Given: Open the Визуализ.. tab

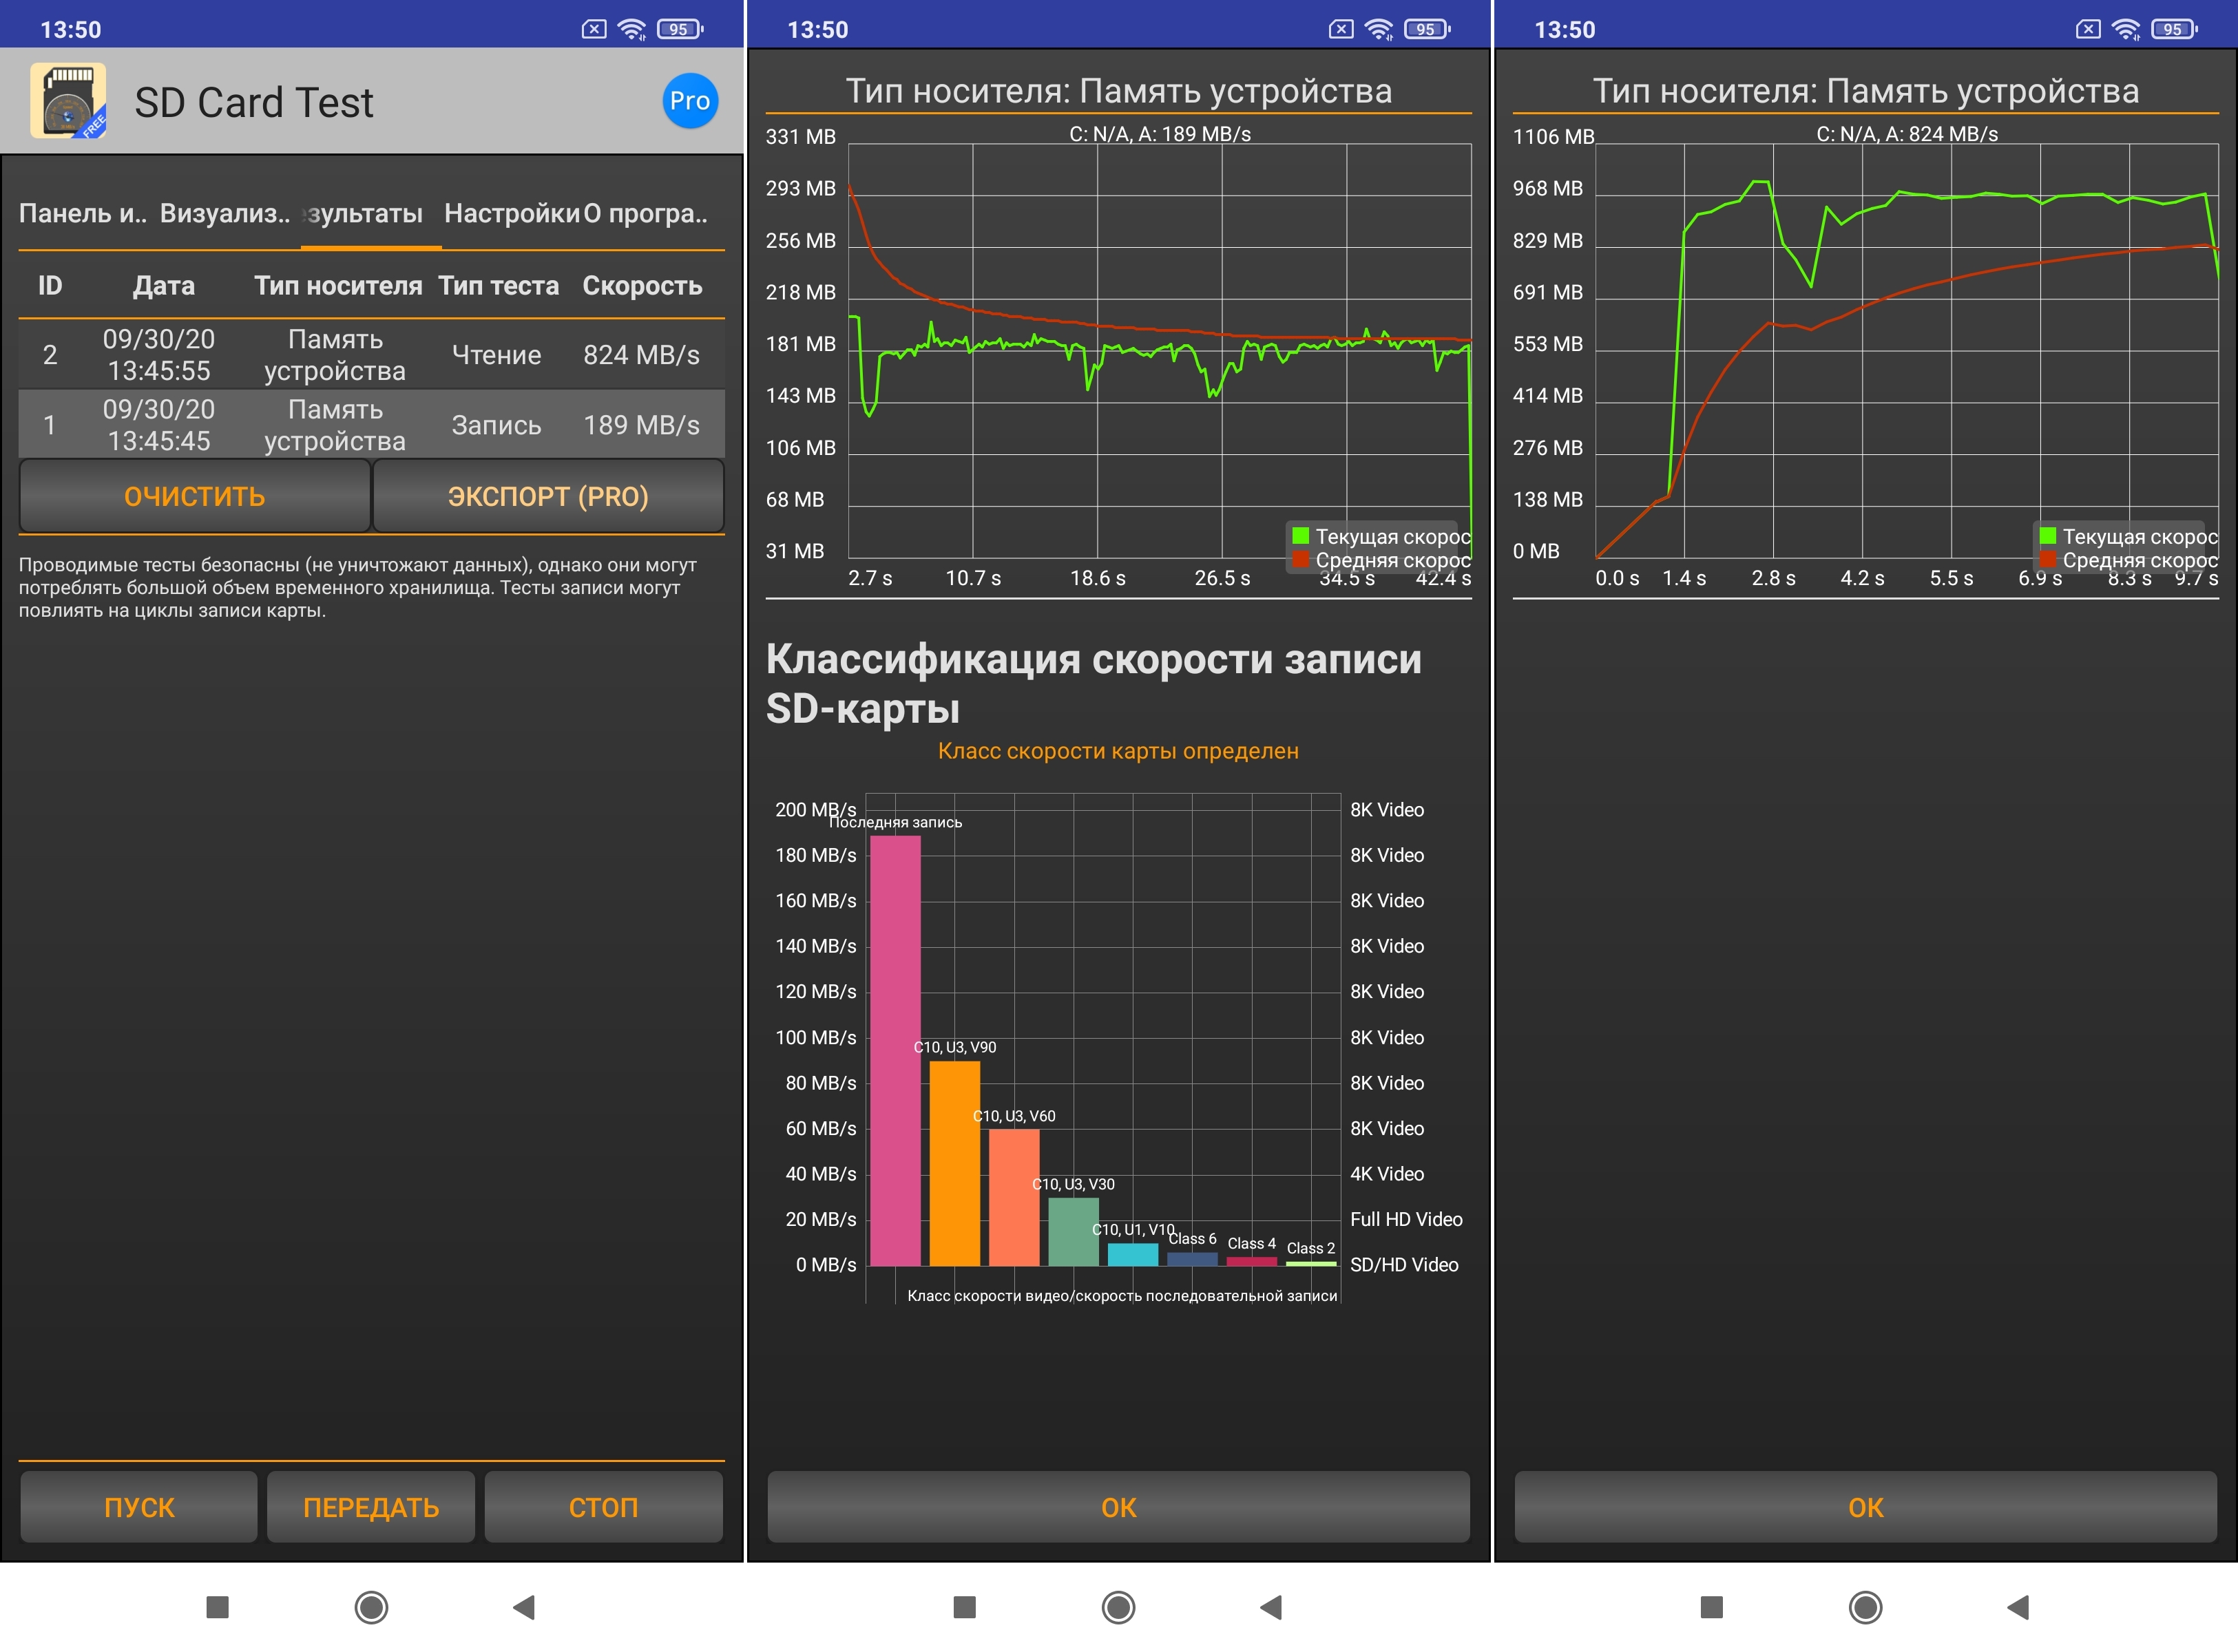Looking at the screenshot, I should pos(224,213).
